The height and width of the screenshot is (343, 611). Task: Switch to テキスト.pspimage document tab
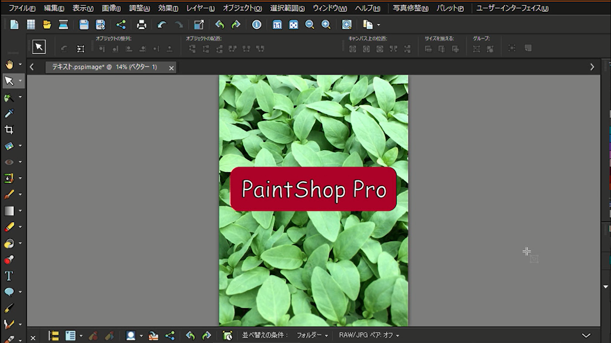tap(105, 67)
